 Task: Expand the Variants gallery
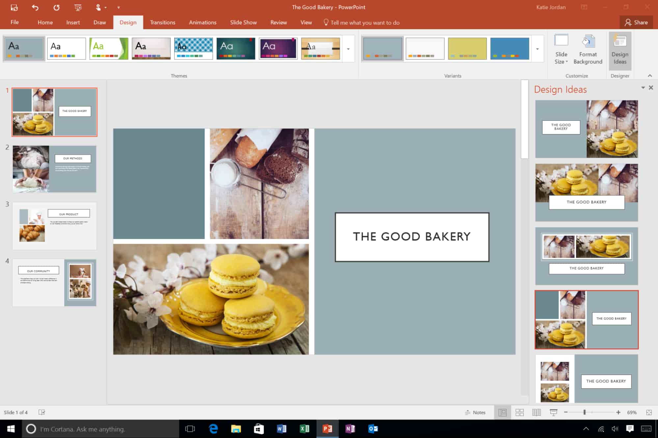tap(538, 49)
